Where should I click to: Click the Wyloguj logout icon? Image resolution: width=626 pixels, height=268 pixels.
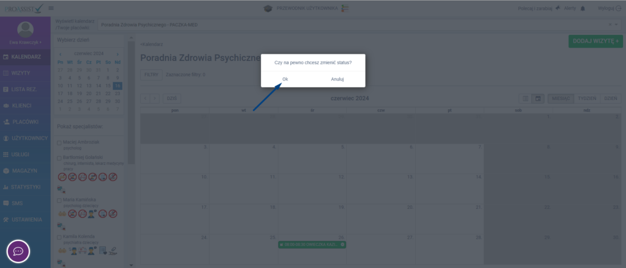coord(618,8)
